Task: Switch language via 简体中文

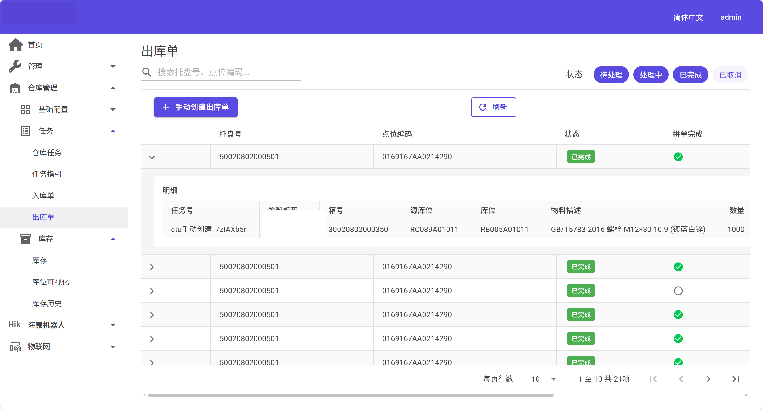Action: (688, 17)
